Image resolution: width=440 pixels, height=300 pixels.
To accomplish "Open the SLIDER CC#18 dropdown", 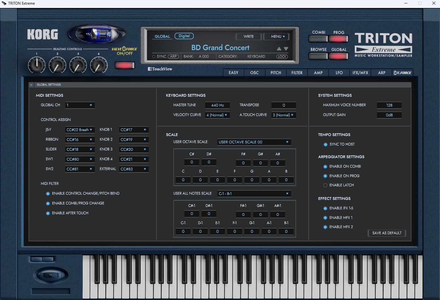I will point(80,150).
